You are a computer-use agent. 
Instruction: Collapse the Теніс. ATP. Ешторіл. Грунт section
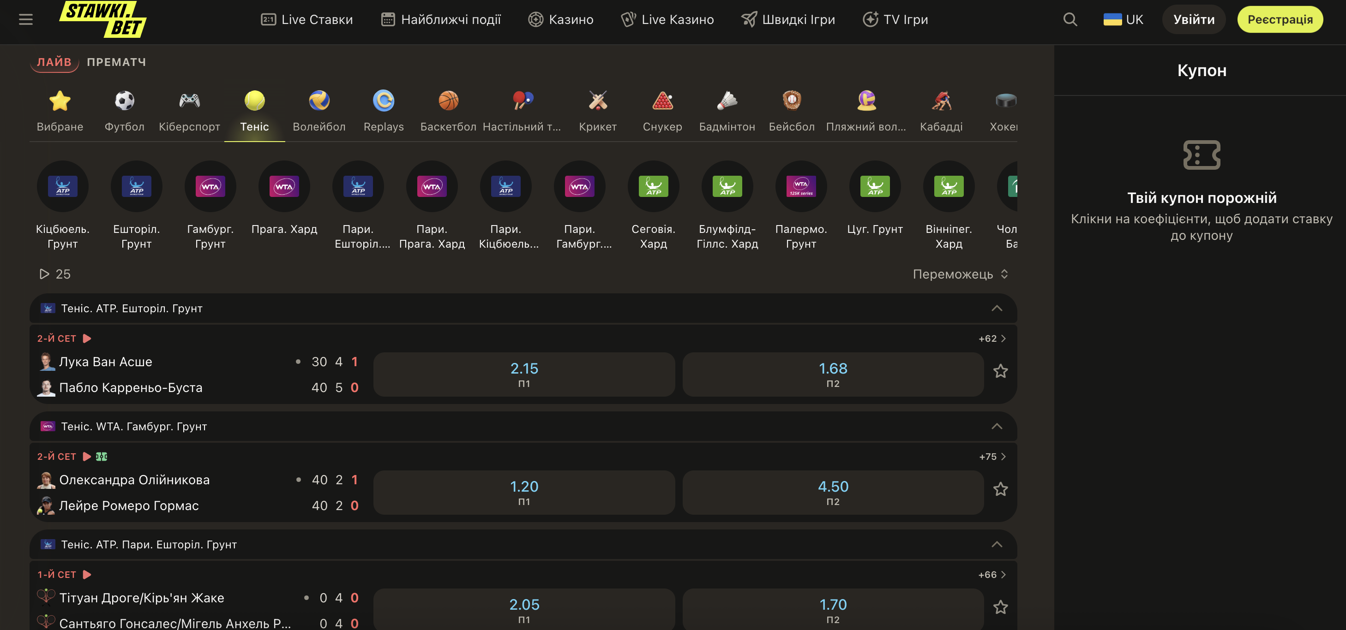tap(997, 309)
